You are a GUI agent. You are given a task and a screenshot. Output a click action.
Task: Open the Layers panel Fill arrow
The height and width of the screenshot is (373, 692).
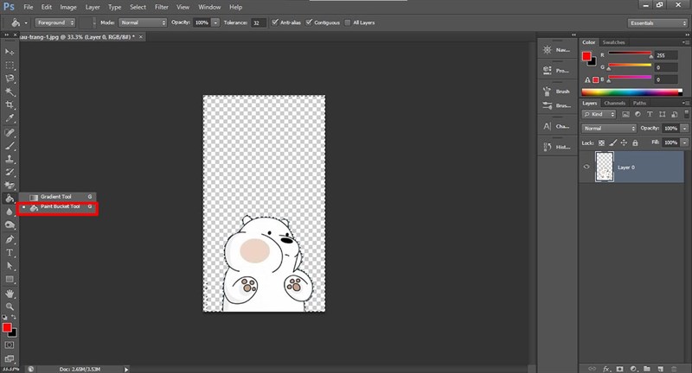coord(684,142)
